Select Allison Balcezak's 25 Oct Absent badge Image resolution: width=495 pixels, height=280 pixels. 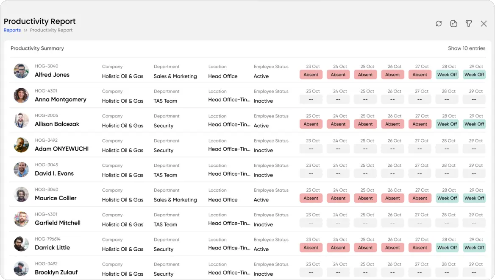coord(365,124)
